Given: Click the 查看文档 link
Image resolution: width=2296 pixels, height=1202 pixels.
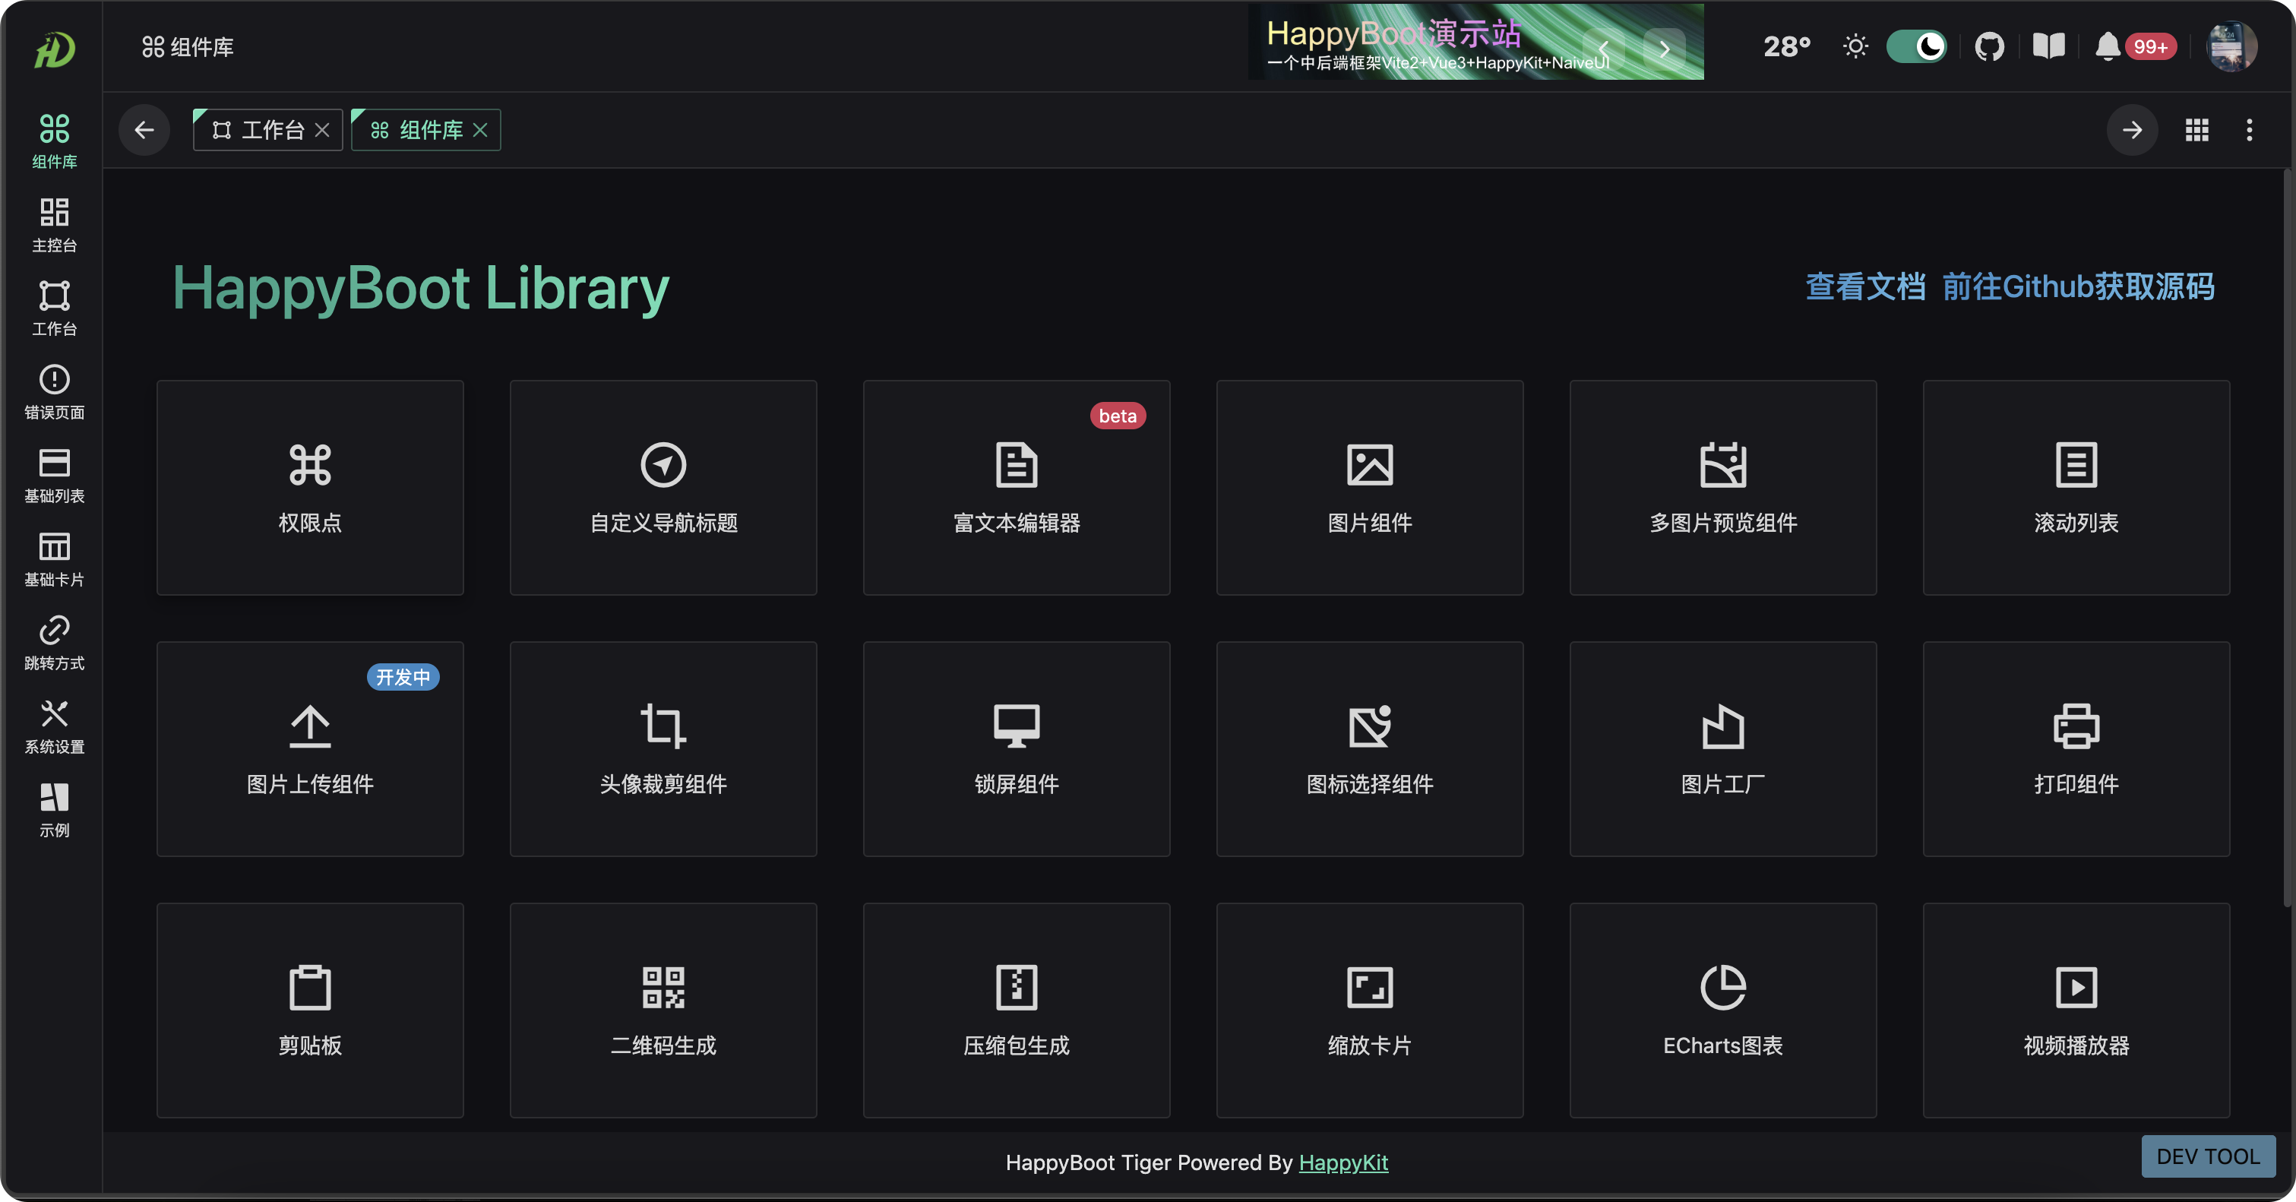Looking at the screenshot, I should [1864, 287].
